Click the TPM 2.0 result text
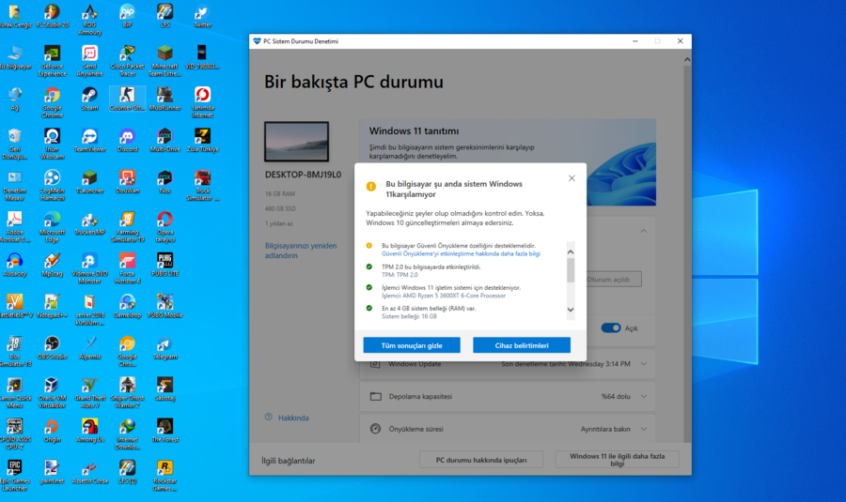846x502 pixels. (431, 266)
